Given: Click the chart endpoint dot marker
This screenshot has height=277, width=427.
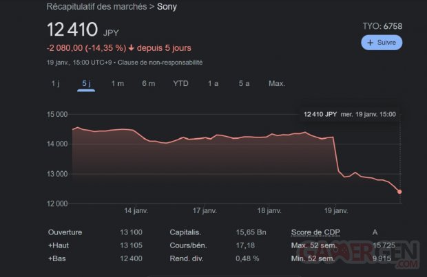Looking at the screenshot, I should tap(399, 192).
